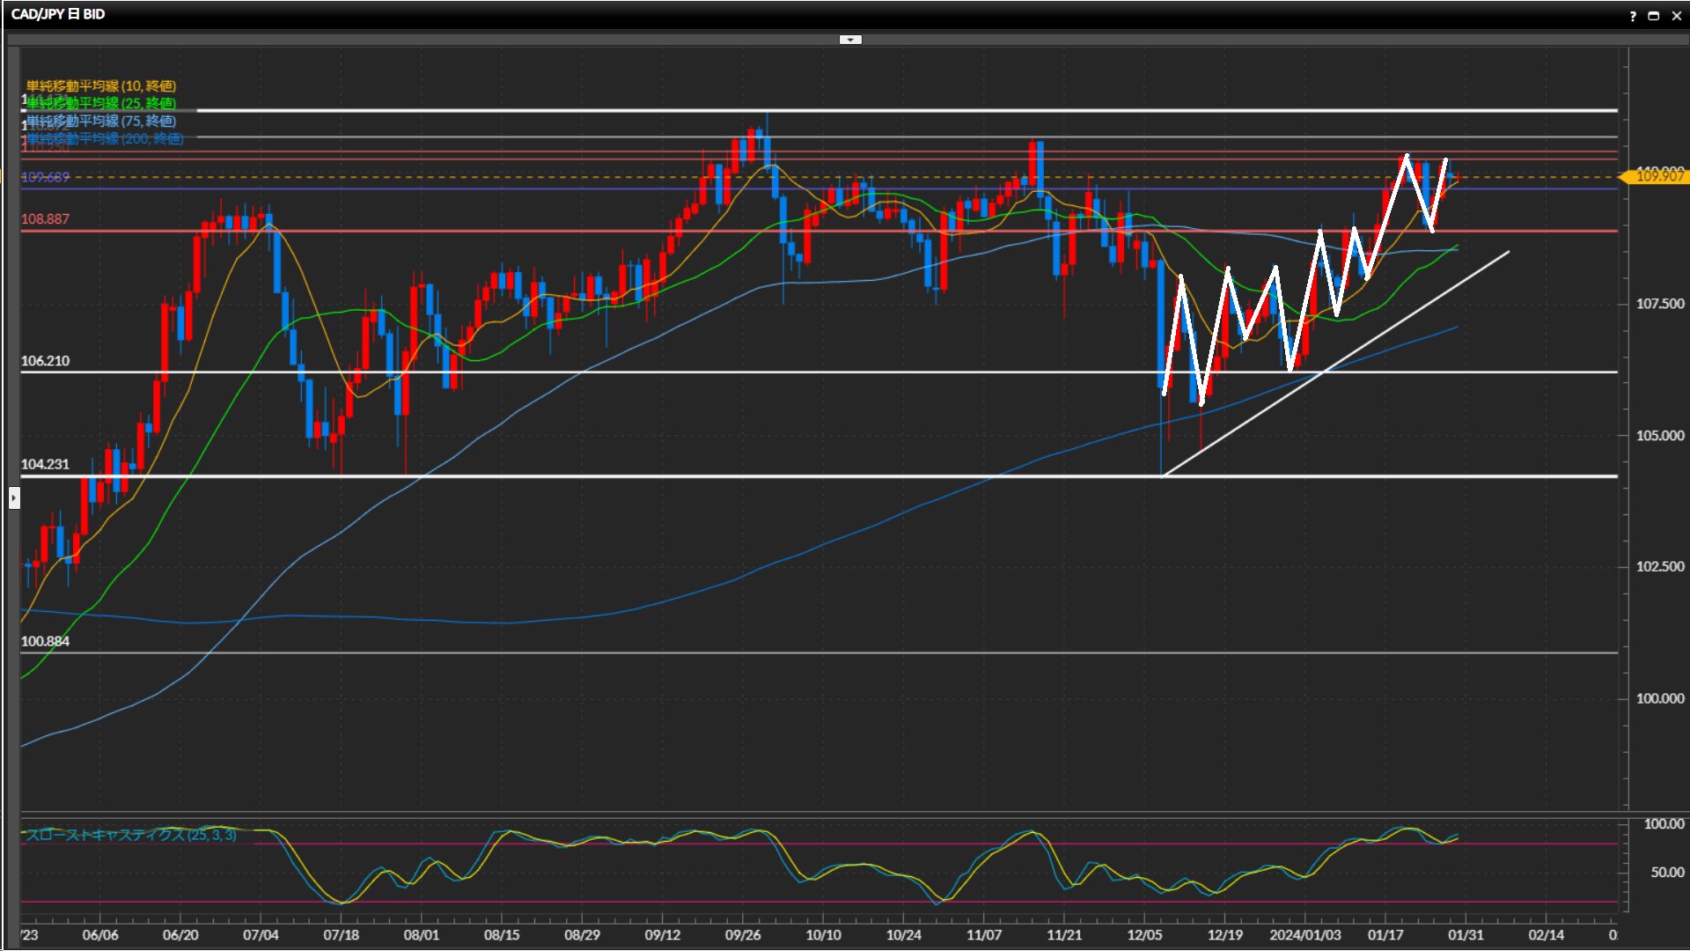
Task: Select the white ascending trendline
Action: (x=1408, y=318)
